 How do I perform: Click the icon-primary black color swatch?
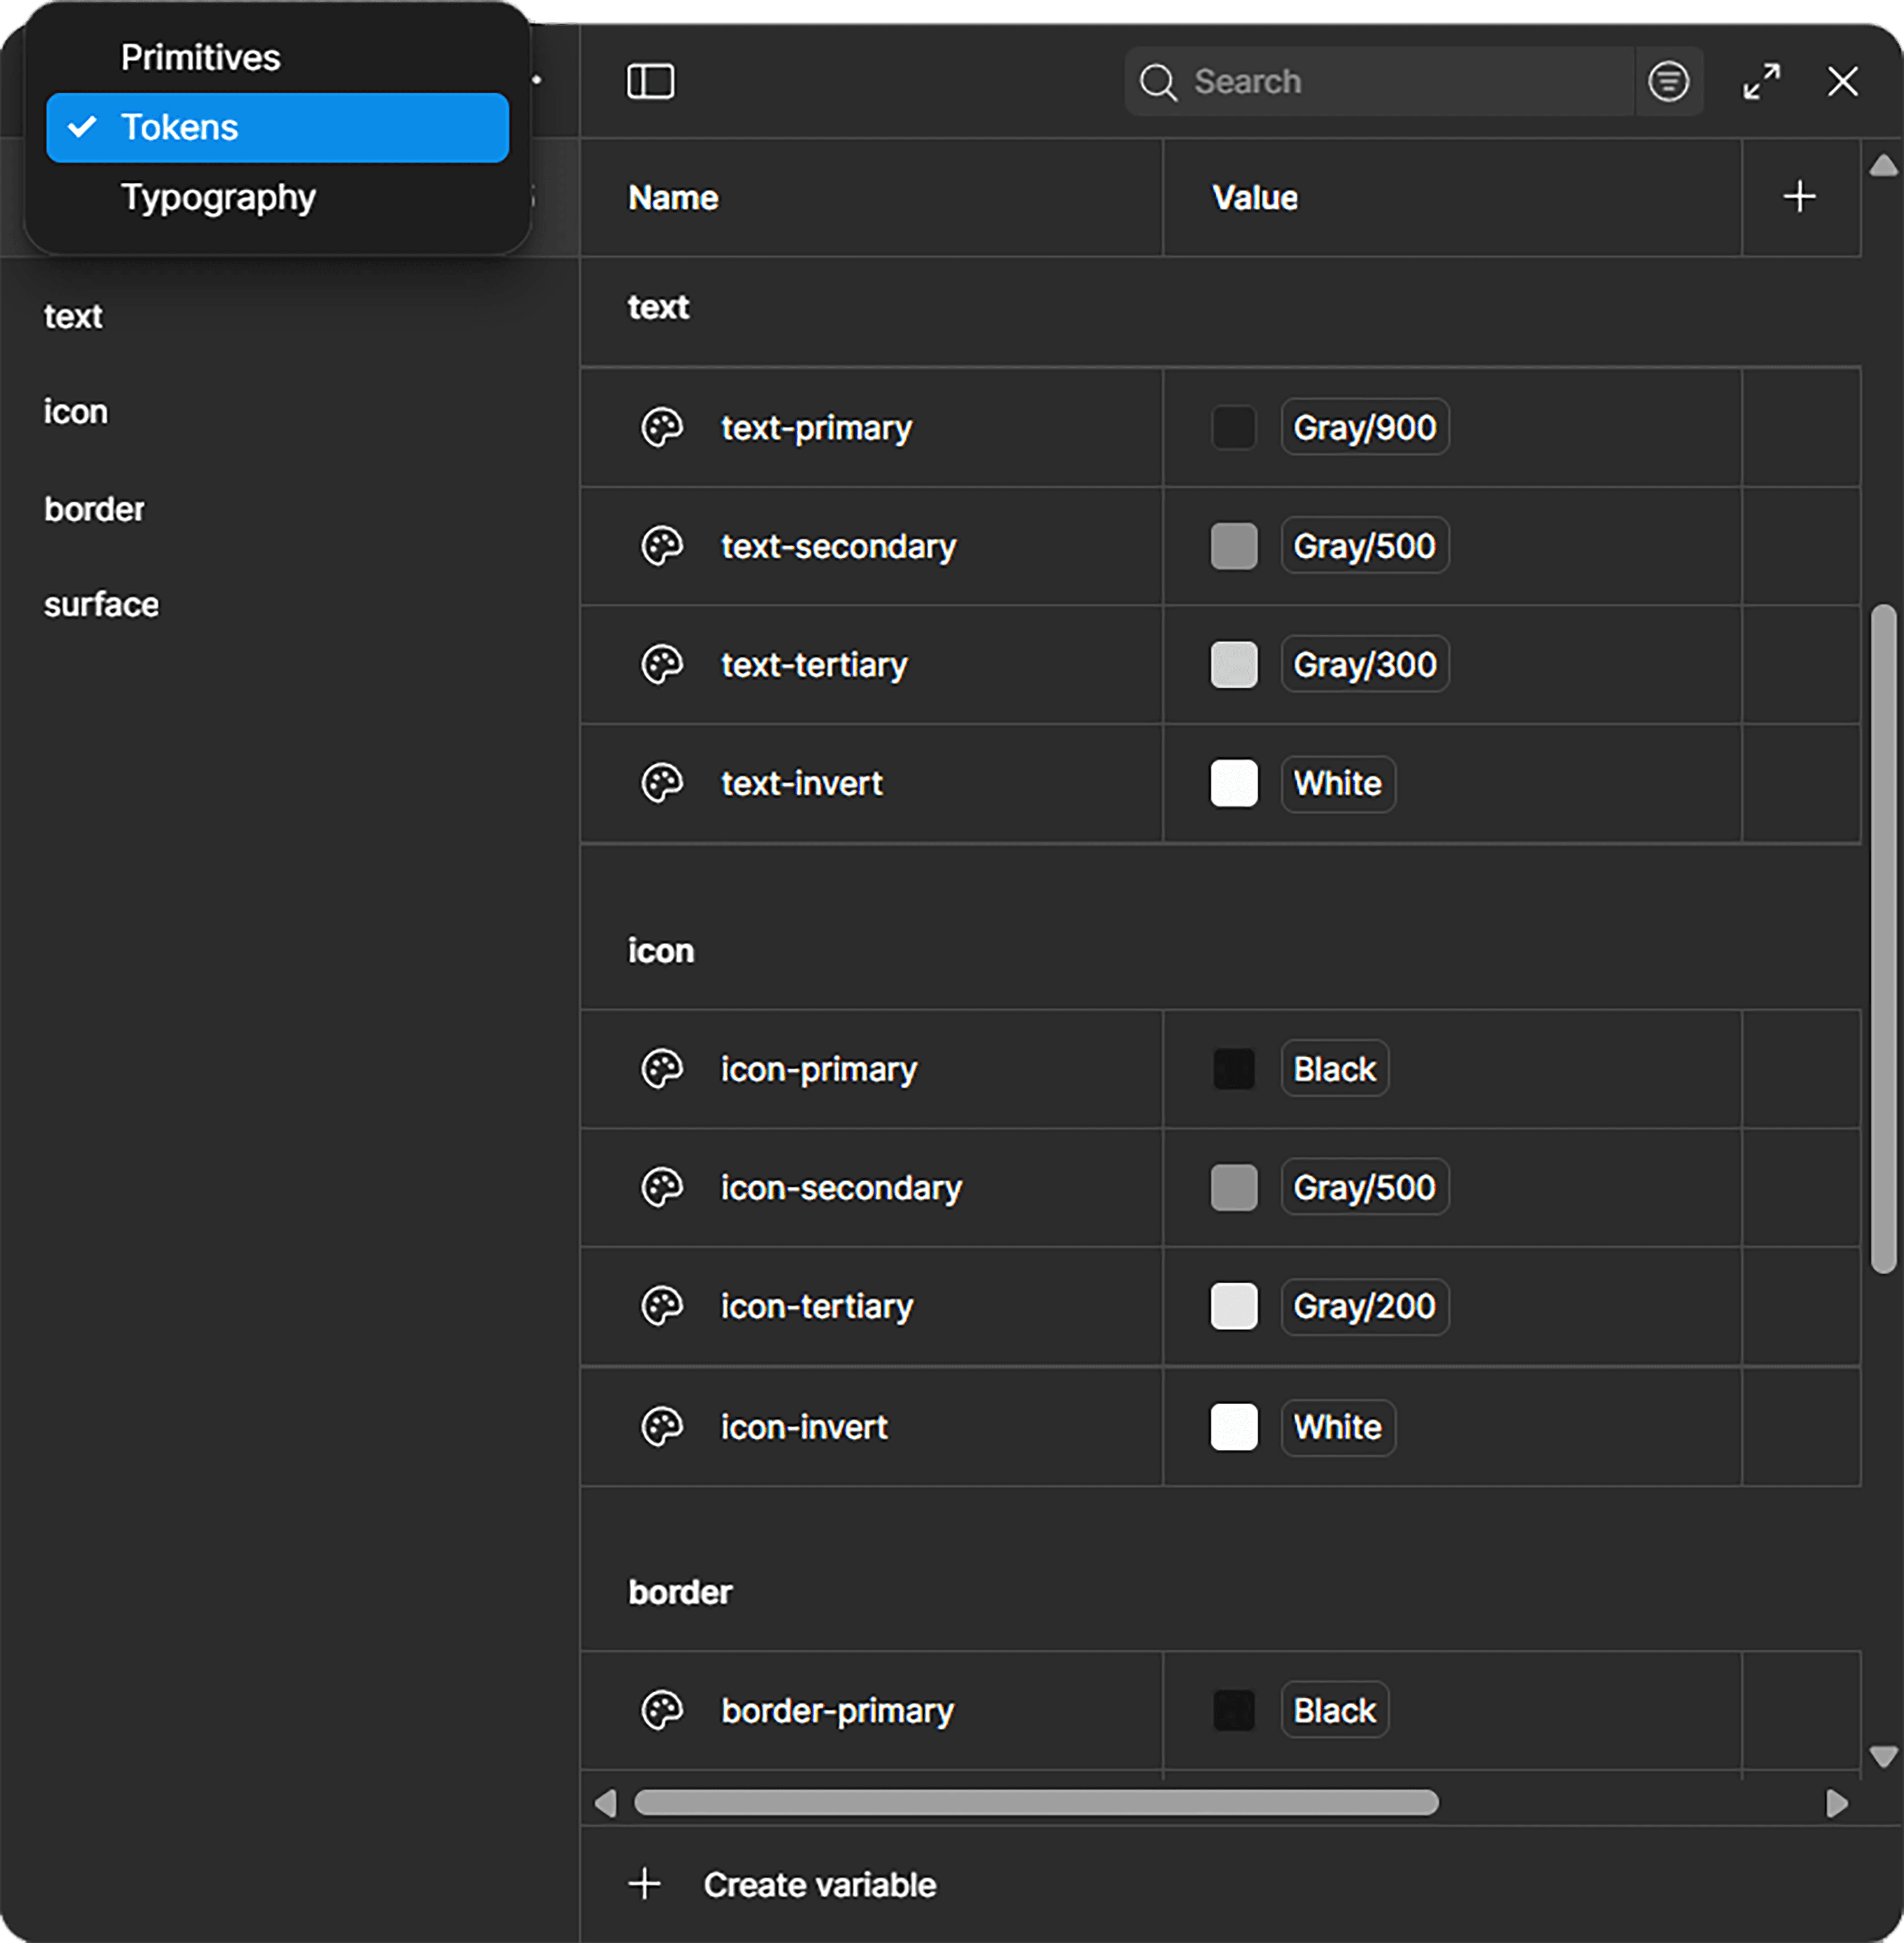tap(1233, 1069)
